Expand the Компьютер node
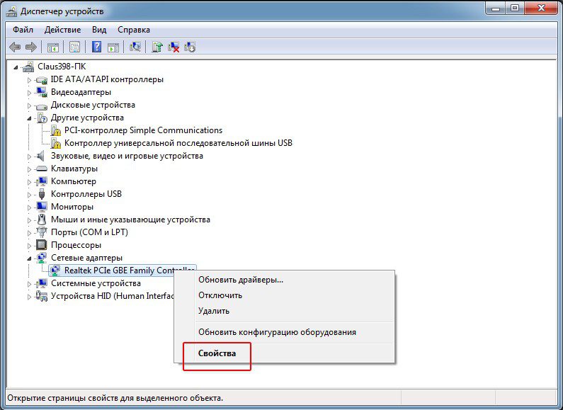 point(30,182)
